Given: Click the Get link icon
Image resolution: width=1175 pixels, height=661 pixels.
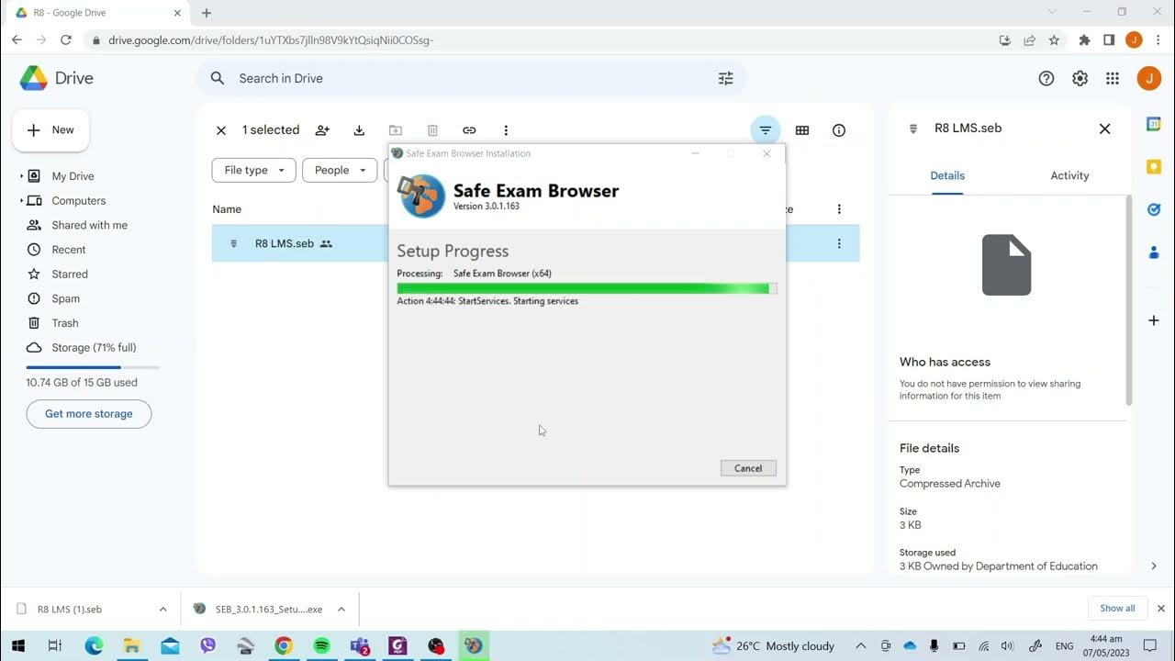Looking at the screenshot, I should pos(469,130).
